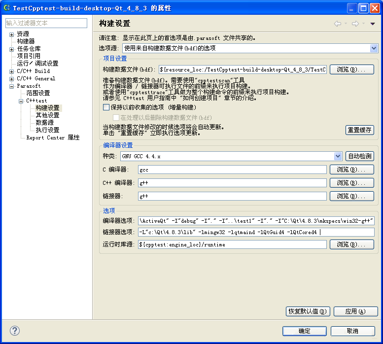Toggle 在处理以后删除构建数据文件 checkbox
This screenshot has width=383, height=344.
116,117
